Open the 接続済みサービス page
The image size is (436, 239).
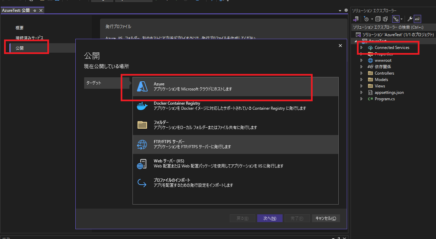click(29, 38)
